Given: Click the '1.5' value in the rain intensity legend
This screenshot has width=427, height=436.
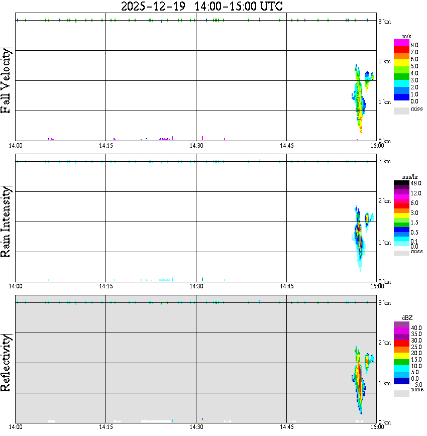Looking at the screenshot, I should [414, 223].
